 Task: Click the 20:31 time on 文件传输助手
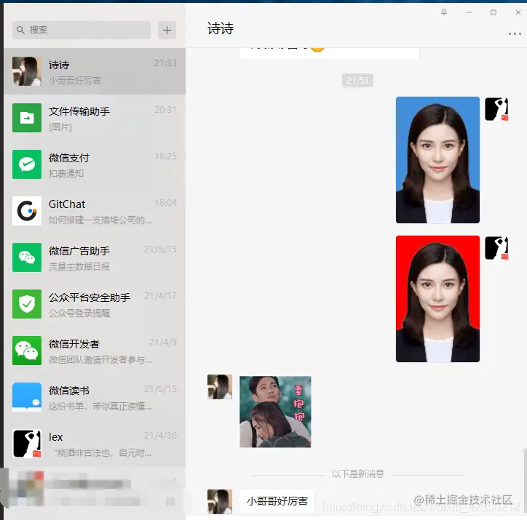165,110
